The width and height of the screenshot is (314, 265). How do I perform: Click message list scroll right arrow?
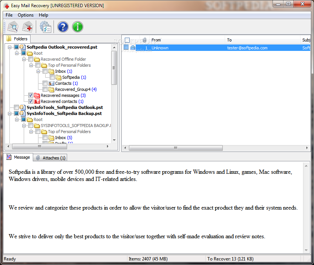[307, 148]
